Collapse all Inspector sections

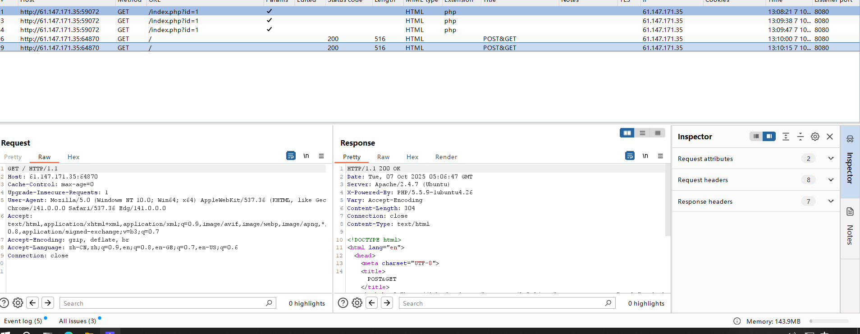801,137
